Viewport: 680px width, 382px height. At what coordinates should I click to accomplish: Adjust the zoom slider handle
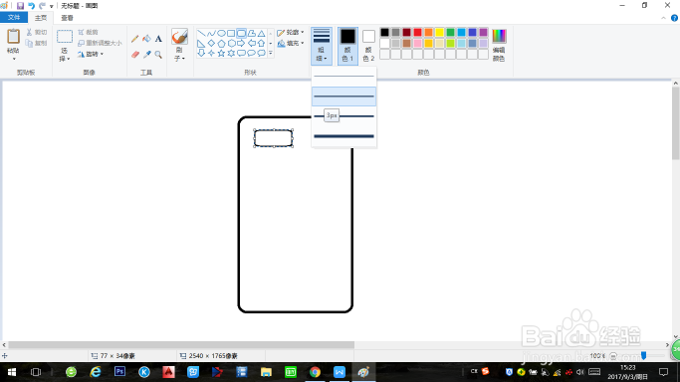[643, 355]
